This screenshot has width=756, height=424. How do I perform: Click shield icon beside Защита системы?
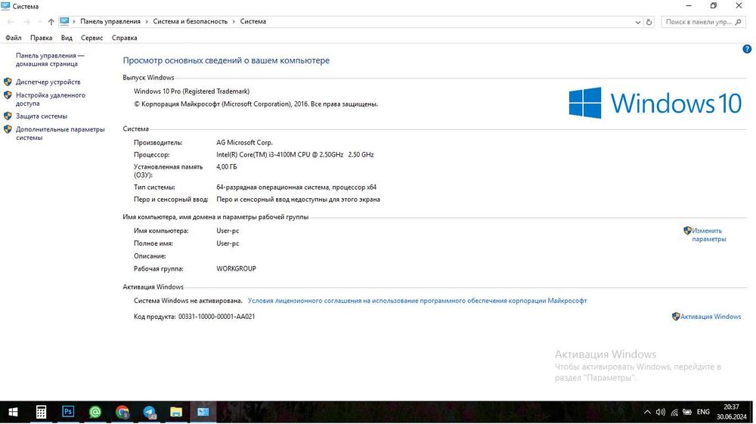[8, 116]
